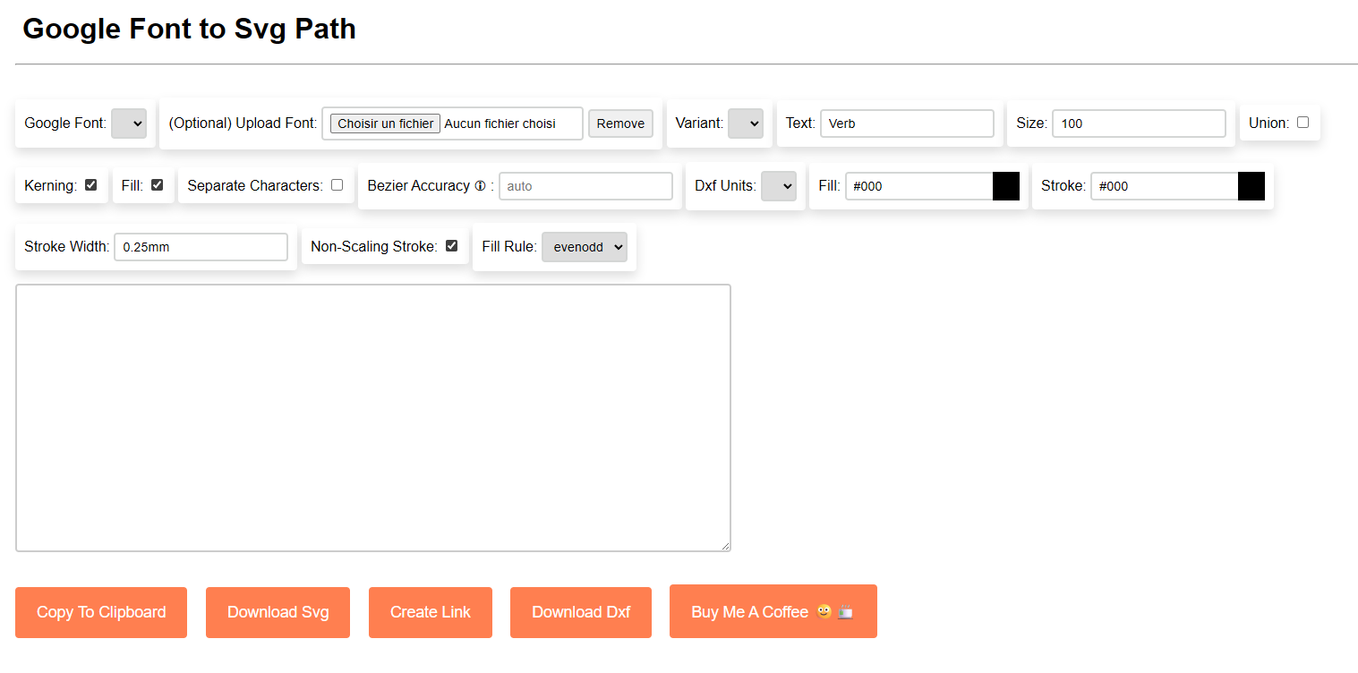The height and width of the screenshot is (673, 1358).
Task: Uncheck the Fill checkbox
Action: [158, 184]
